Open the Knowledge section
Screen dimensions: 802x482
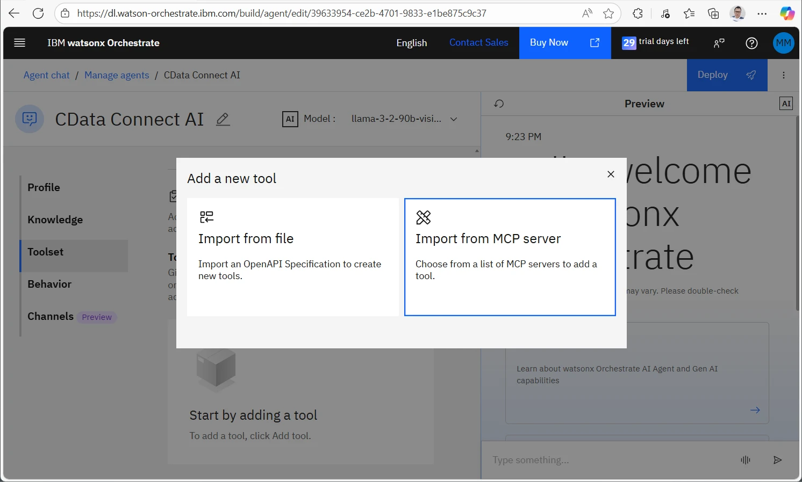pyautogui.click(x=55, y=220)
